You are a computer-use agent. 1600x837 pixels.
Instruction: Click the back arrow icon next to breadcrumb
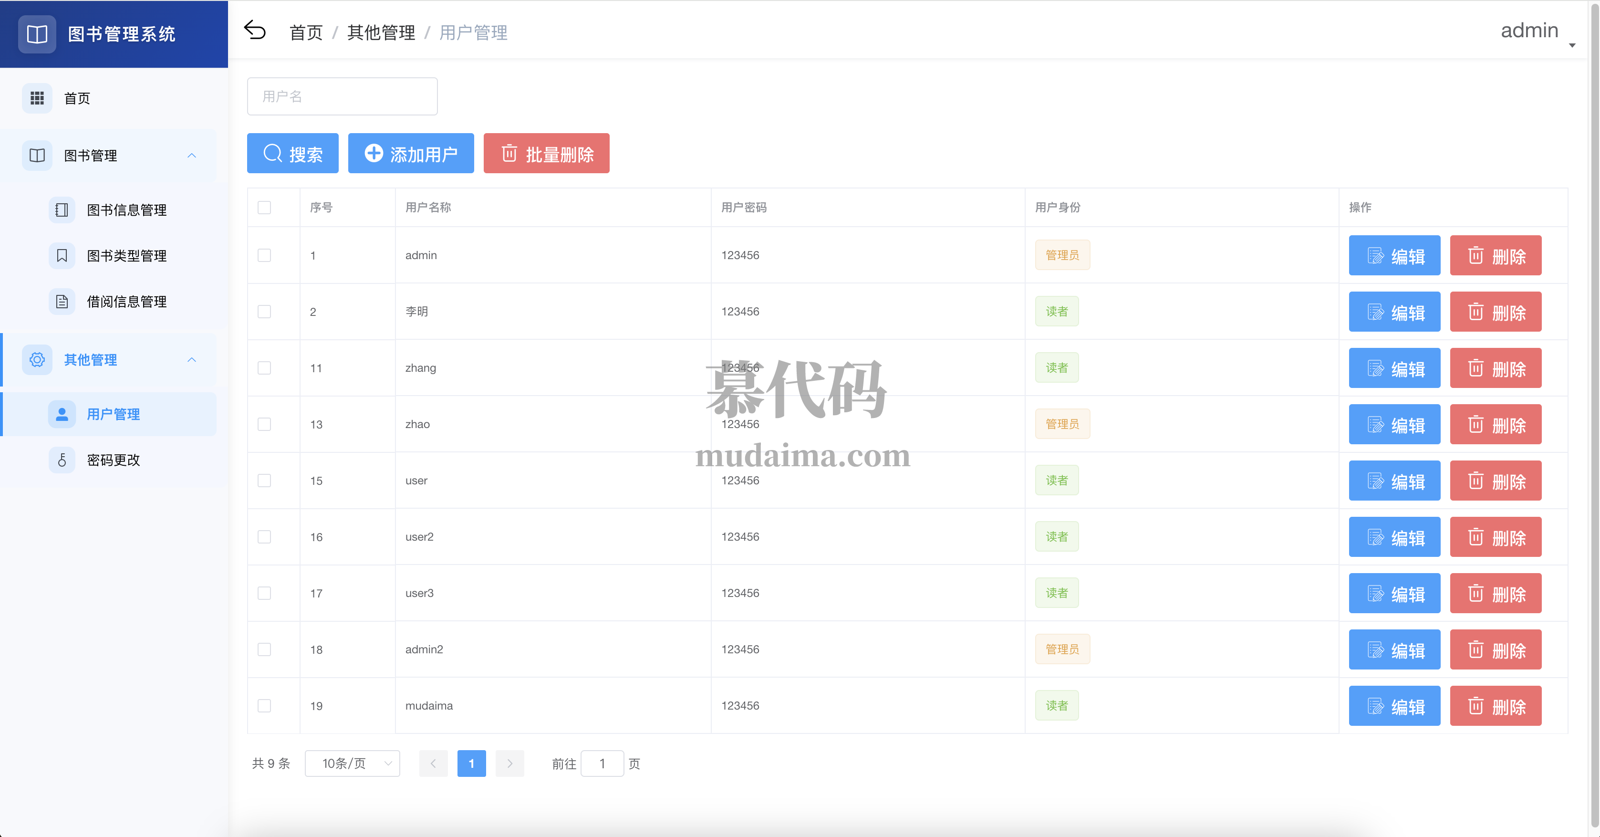[256, 29]
